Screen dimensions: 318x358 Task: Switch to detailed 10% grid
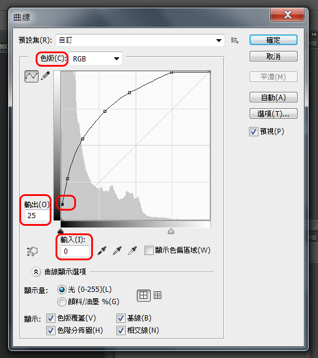click(157, 295)
